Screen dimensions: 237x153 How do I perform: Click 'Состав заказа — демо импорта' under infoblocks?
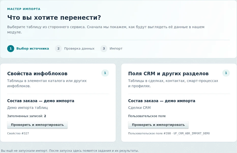(41, 101)
